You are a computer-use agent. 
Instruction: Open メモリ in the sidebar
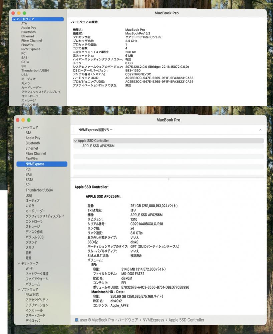tap(30, 247)
